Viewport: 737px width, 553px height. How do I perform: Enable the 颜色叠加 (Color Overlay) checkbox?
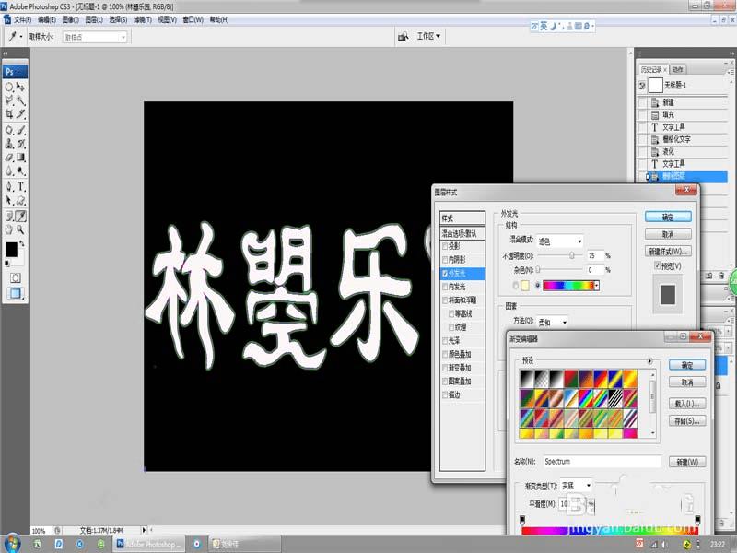point(445,355)
